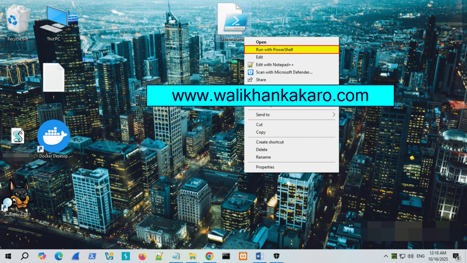Viewport: 467px width, 263px height.
Task: Open the notification center in taskbar
Action: click(x=457, y=256)
